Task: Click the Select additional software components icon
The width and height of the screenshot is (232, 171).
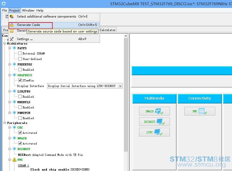Action: (12, 16)
